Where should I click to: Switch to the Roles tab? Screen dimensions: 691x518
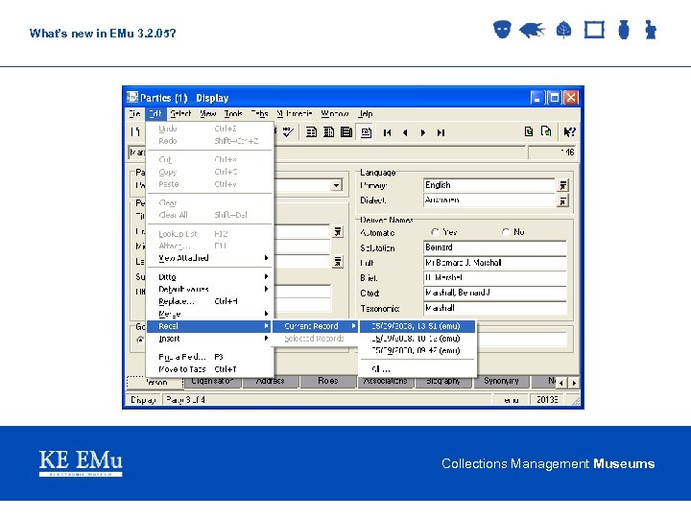328,381
